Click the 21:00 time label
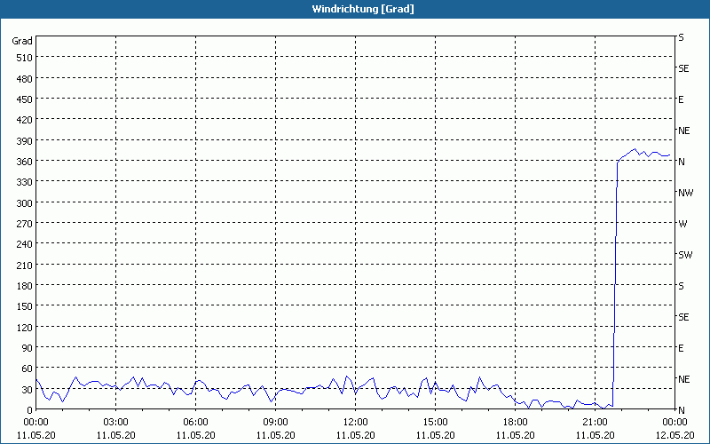The height and width of the screenshot is (444, 710). [x=595, y=423]
